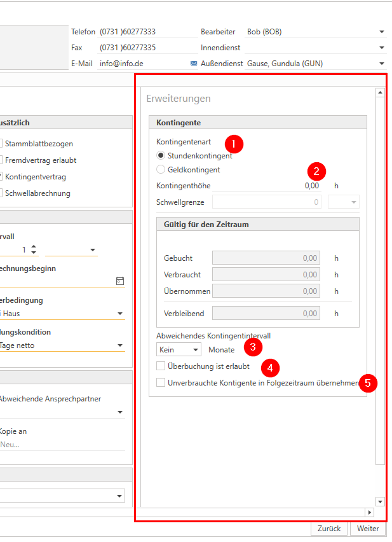
Task: Click the email envelope icon
Action: pyautogui.click(x=194, y=64)
